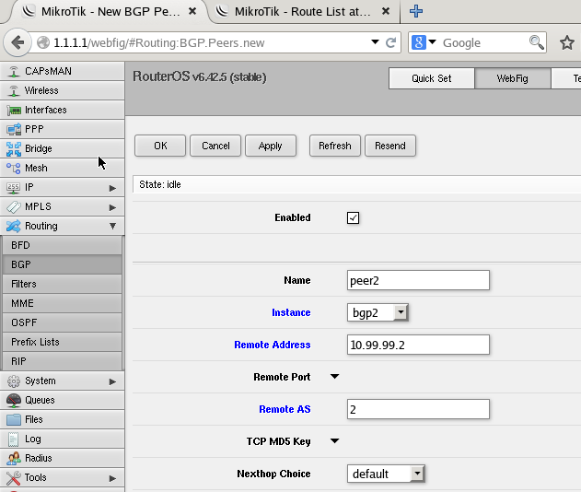581x492 pixels.
Task: Open CAPsMAN in the sidebar
Action: 62,71
